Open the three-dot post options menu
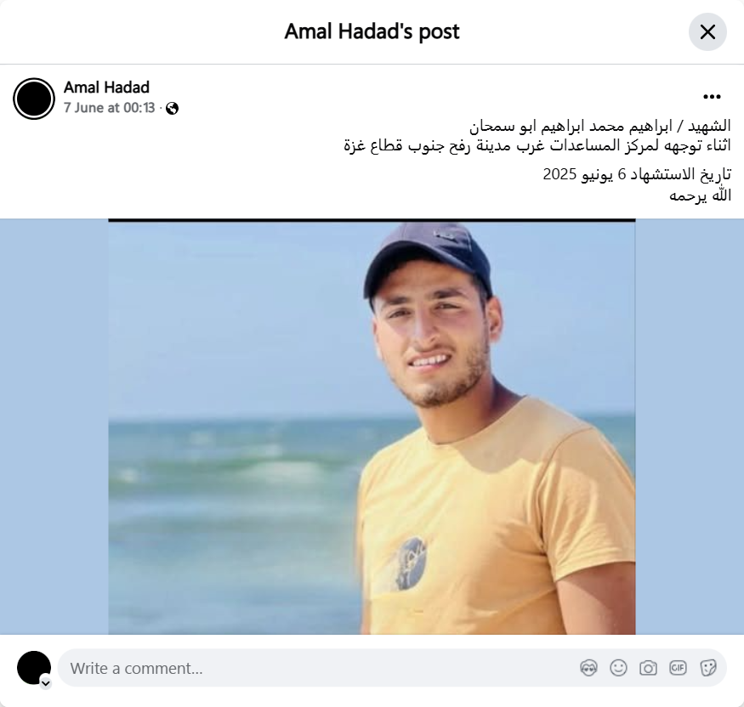 coord(712,97)
